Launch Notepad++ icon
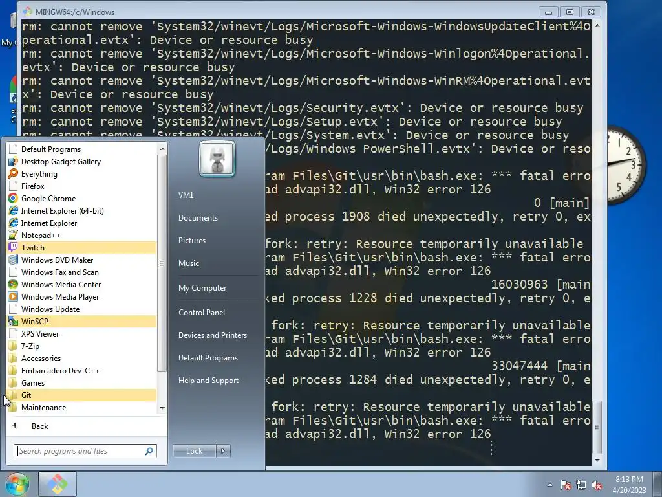The height and width of the screenshot is (497, 662). pos(13,235)
